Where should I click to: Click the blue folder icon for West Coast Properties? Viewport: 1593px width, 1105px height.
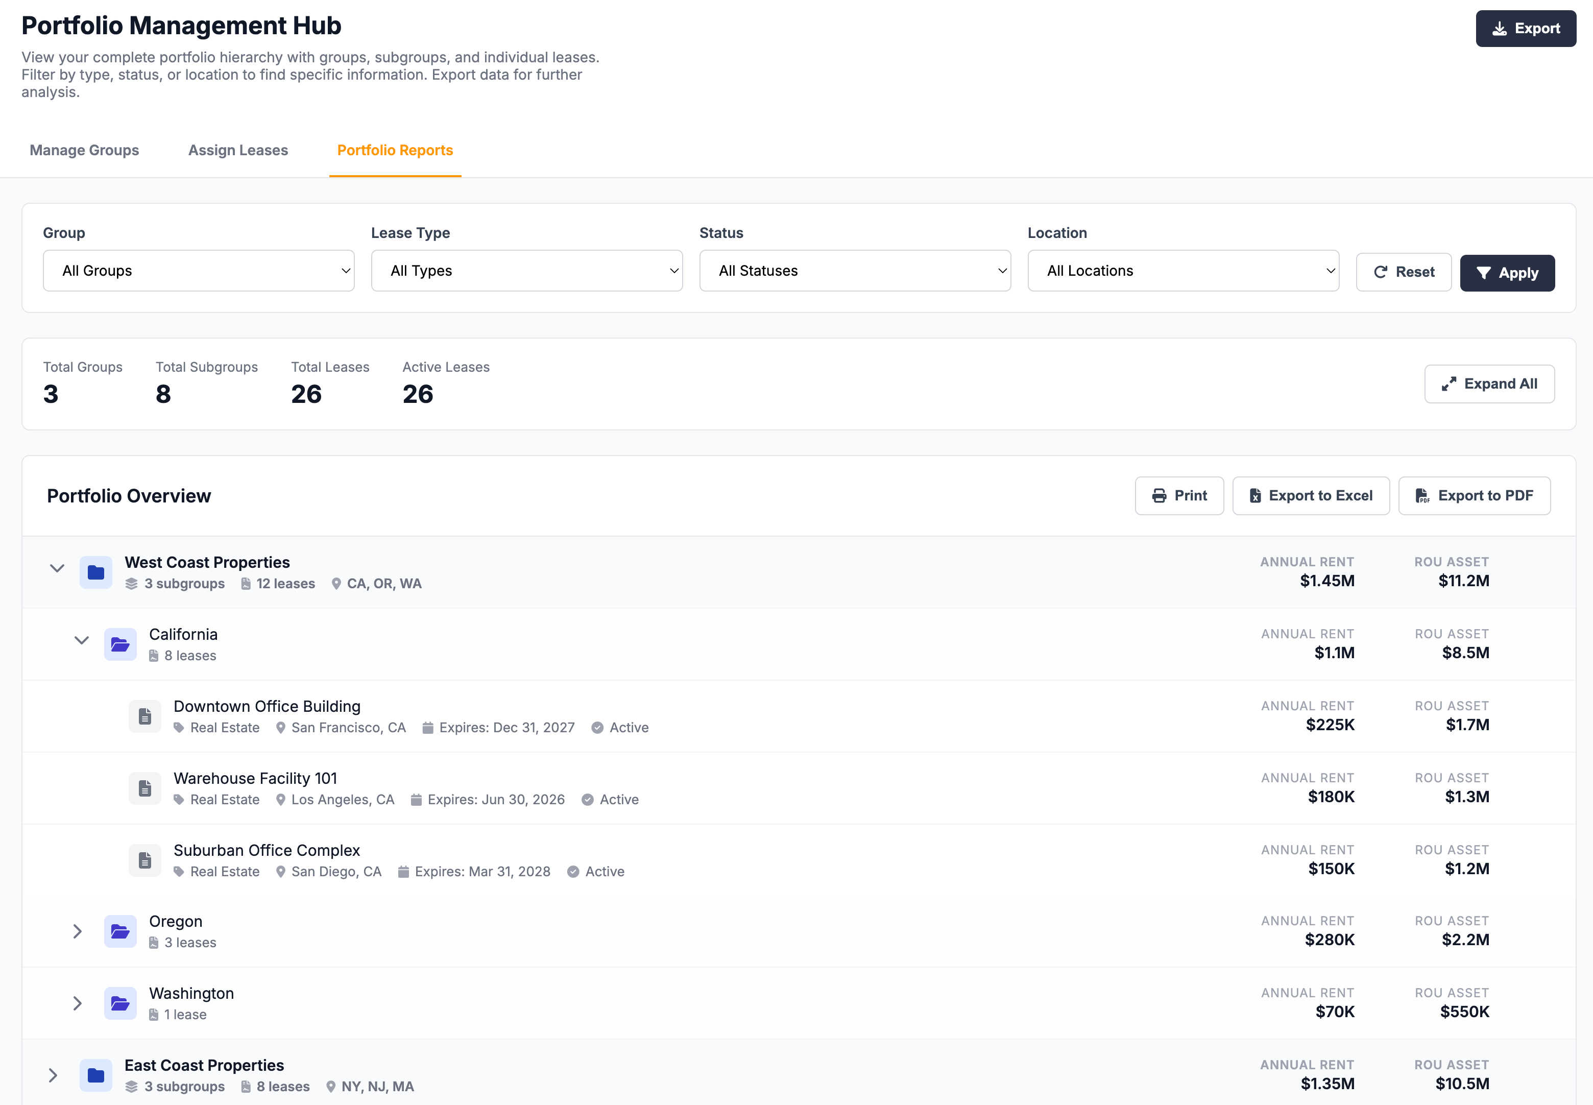[x=96, y=572]
